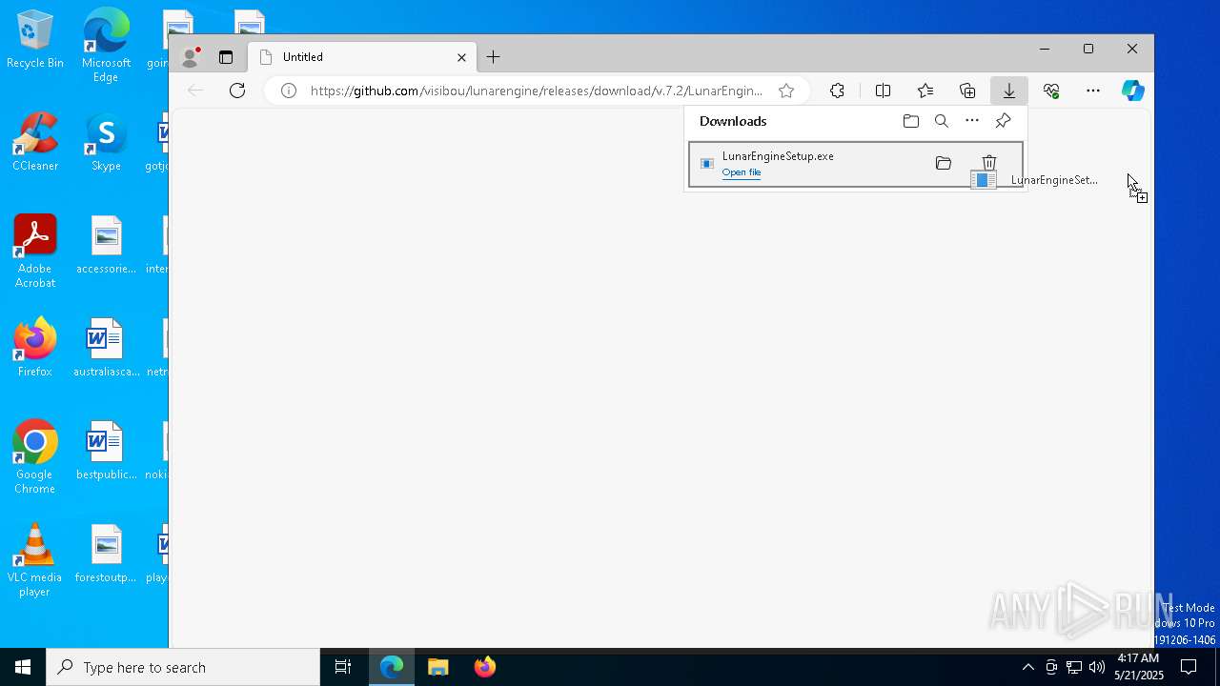1220x686 pixels.
Task: Maximize the Edge window
Action: [x=1088, y=49]
